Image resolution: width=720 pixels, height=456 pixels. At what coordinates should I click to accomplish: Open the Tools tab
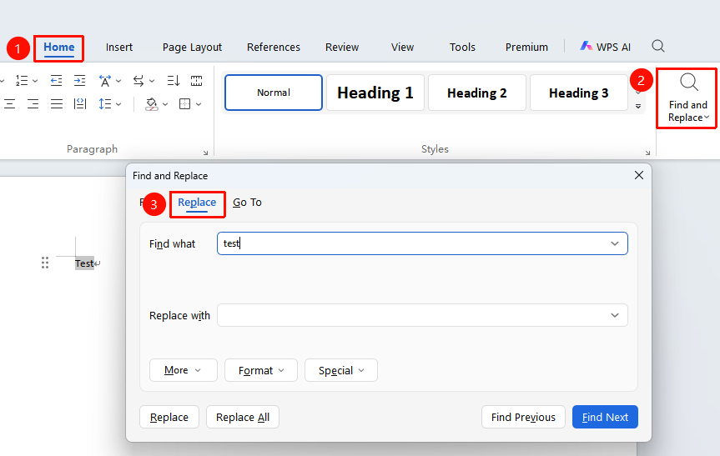tap(462, 48)
